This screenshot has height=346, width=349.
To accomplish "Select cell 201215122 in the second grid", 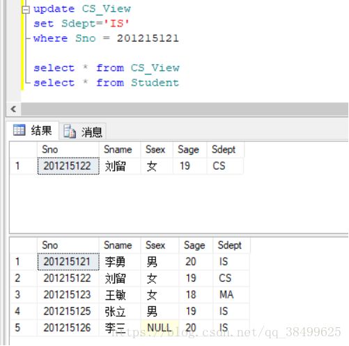I will click(68, 278).
